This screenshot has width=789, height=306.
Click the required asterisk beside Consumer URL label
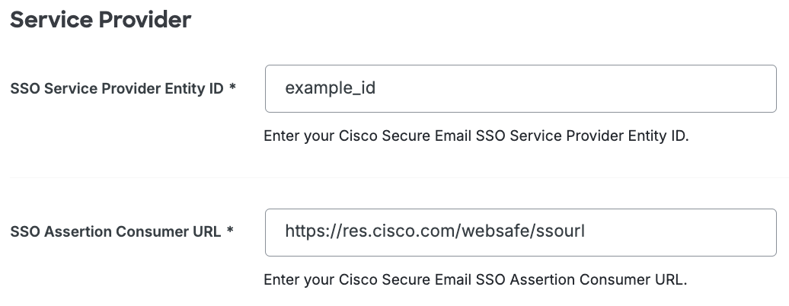pos(229,232)
